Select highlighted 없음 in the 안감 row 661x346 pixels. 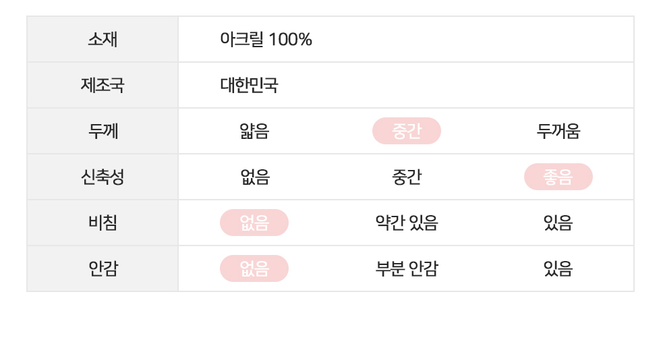(254, 269)
